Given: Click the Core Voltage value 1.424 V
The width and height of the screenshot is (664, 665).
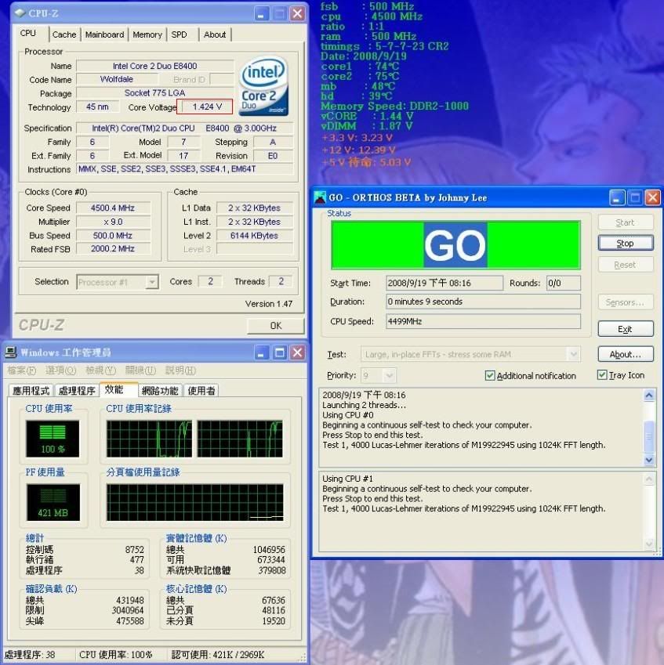Looking at the screenshot, I should tap(207, 107).
